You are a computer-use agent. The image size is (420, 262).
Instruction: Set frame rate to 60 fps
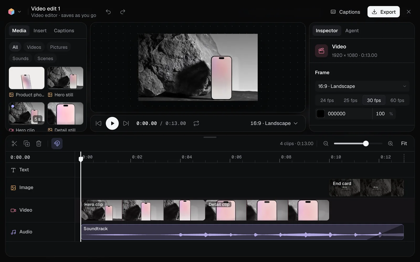397,100
